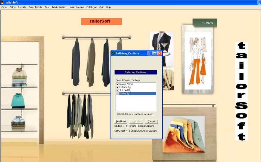The width and height of the screenshot is (261, 162).
Task: Open the Order menu
Action: (4, 7)
